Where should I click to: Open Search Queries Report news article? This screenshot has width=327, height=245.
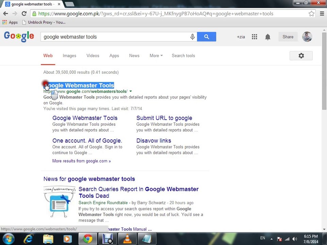[x=139, y=192]
